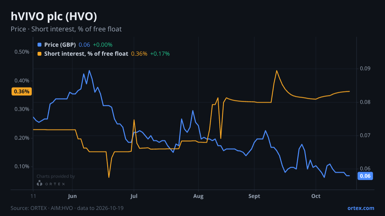Click the +0.17% change value in legend
The image size is (385, 216).
[x=160, y=54]
